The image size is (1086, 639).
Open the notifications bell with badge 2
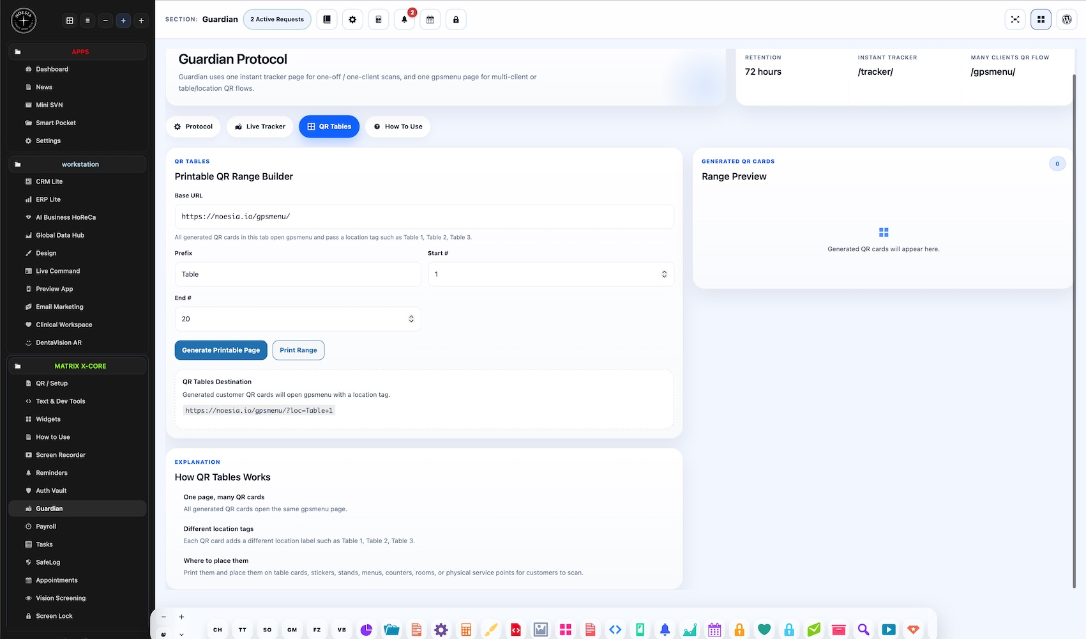tap(404, 20)
